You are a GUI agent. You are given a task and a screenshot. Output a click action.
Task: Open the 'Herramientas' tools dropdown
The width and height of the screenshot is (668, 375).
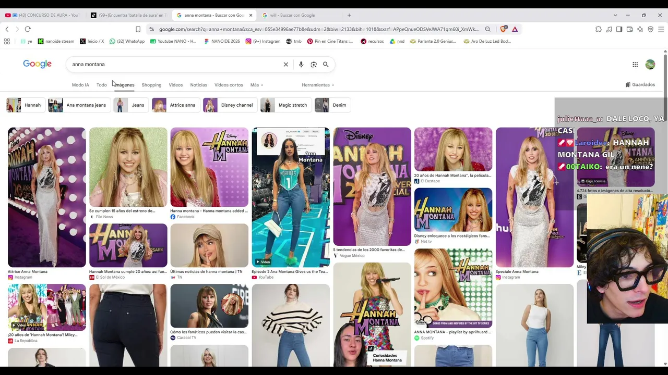[318, 85]
